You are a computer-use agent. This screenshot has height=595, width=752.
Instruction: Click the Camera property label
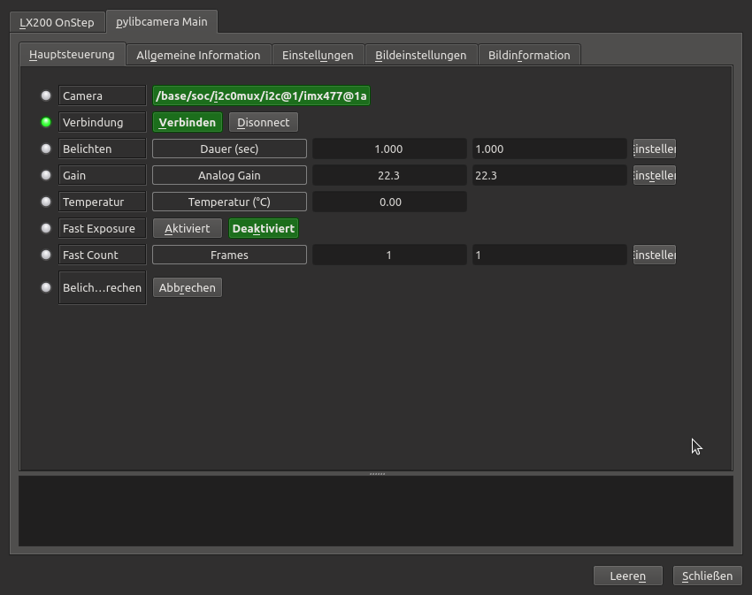pos(102,95)
